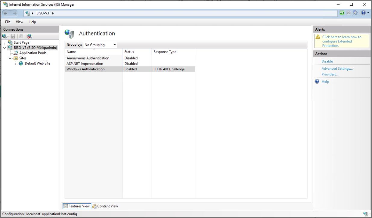Collapse the BISO-V3 server node
Screen dimensions: 372x218
(5, 48)
